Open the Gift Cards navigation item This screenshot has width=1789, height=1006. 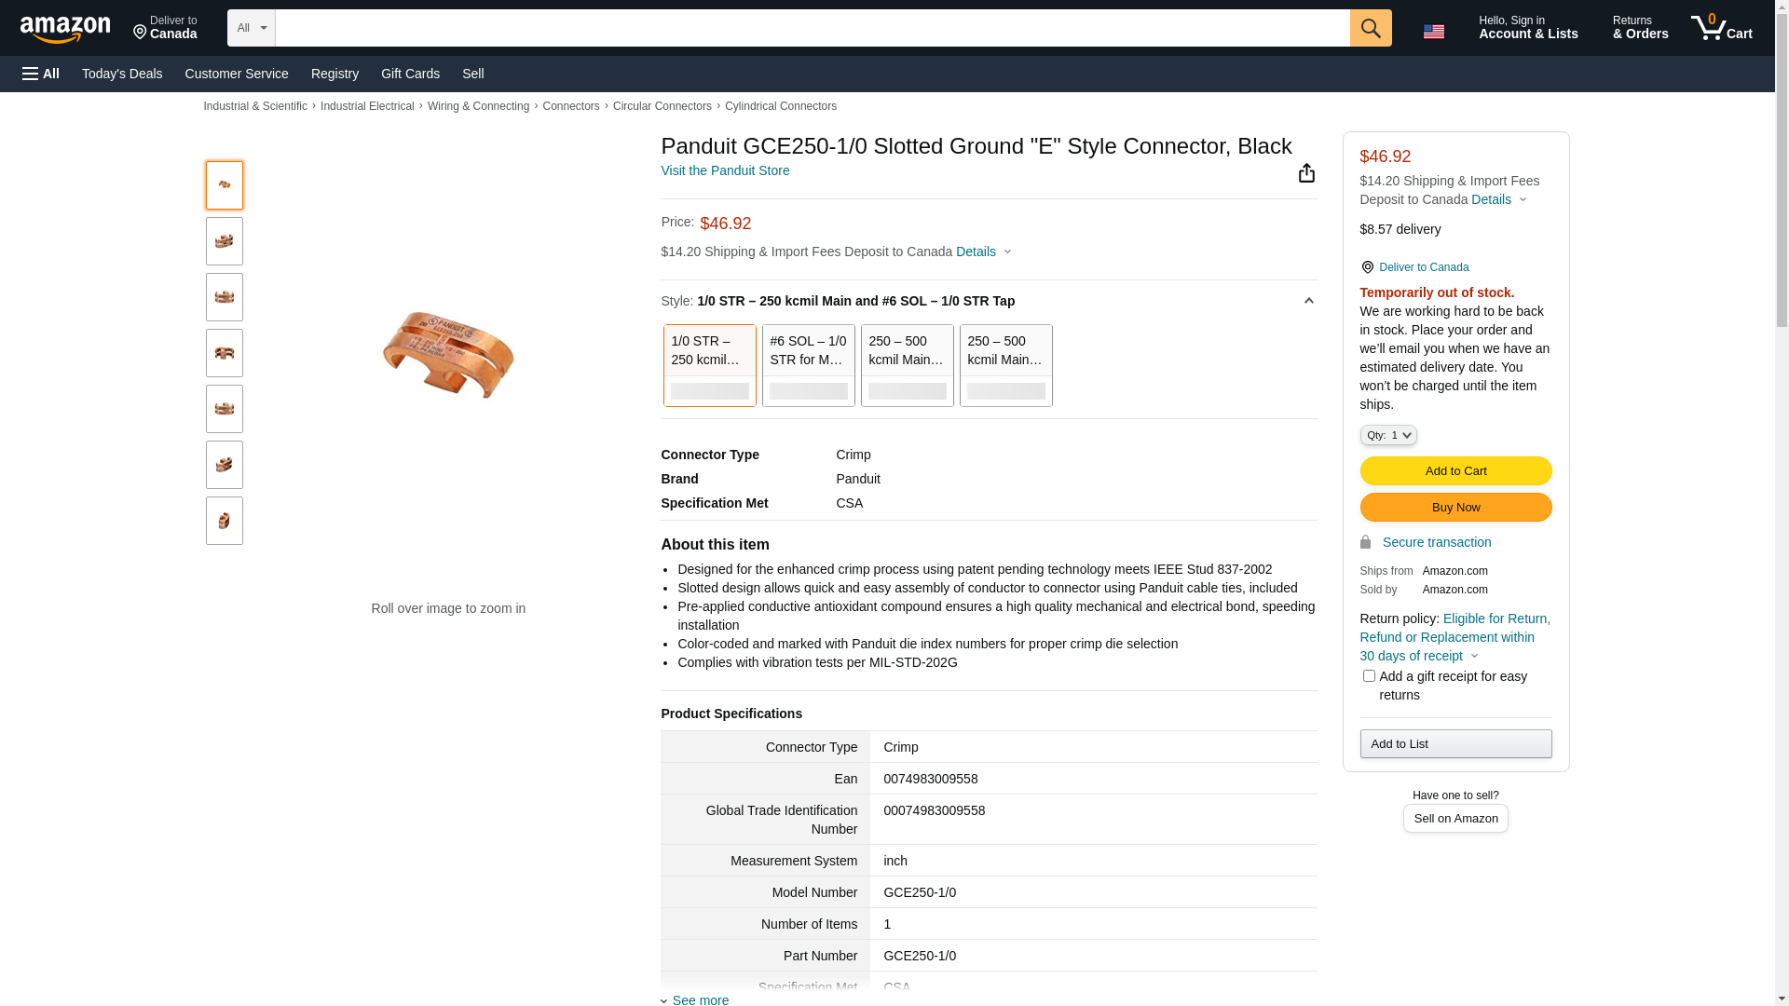tap(410, 74)
